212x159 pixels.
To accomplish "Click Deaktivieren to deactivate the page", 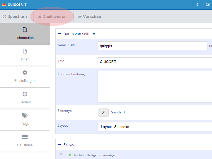I will coord(52,17).
